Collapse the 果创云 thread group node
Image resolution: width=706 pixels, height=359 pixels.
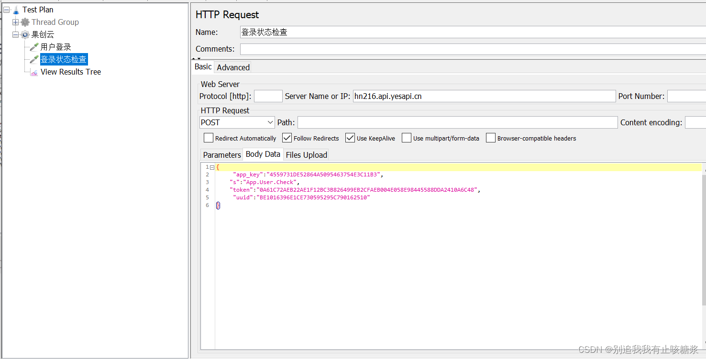[16, 34]
